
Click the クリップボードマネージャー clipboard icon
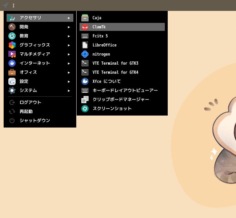coord(85,100)
